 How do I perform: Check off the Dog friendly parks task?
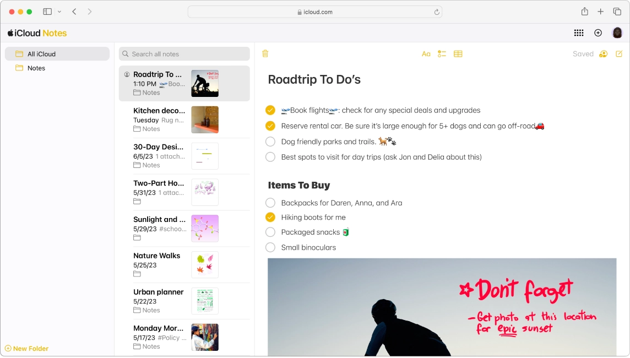click(270, 142)
